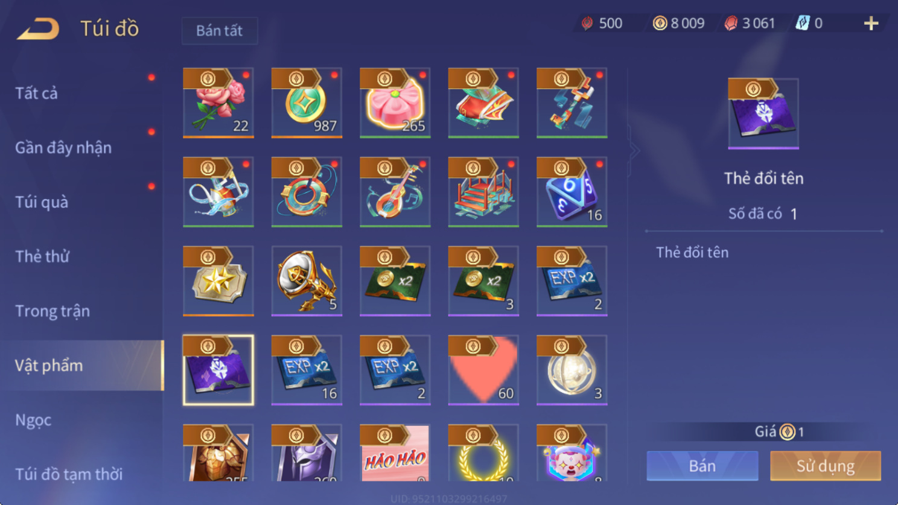Image resolution: width=898 pixels, height=505 pixels.
Task: Select the Hảo Hảo noodle item
Action: 395,453
